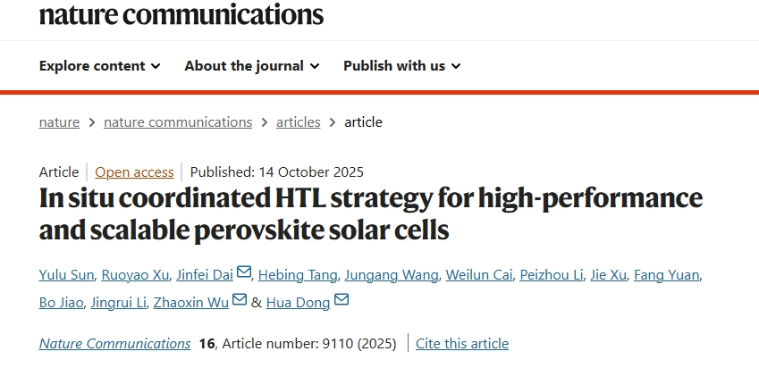Click the envelope icon beside Jinfei Dai
Viewport: 759px width, 368px height.
pyautogui.click(x=244, y=272)
